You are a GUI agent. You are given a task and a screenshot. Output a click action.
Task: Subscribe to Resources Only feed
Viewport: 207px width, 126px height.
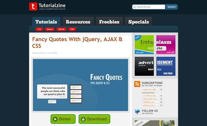pyautogui.click(x=150, y=99)
